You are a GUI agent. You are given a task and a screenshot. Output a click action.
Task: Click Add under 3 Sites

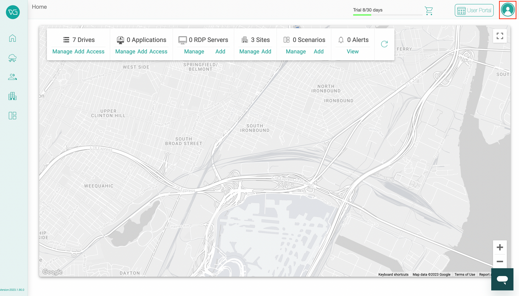pos(266,52)
